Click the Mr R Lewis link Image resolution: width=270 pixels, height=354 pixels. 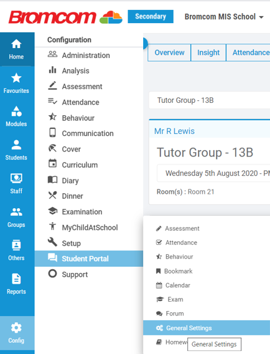coord(174,131)
